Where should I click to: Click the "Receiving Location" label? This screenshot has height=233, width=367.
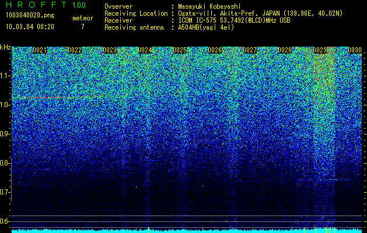[136, 13]
